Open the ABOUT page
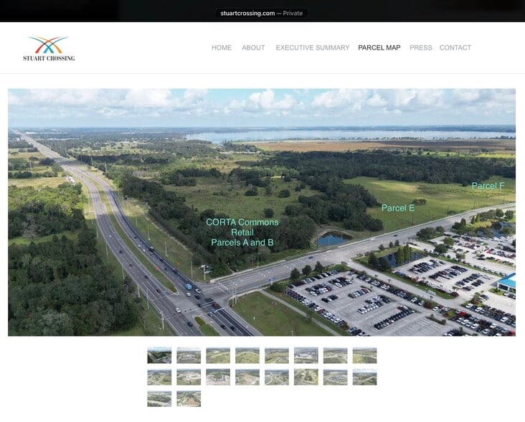 click(x=253, y=48)
